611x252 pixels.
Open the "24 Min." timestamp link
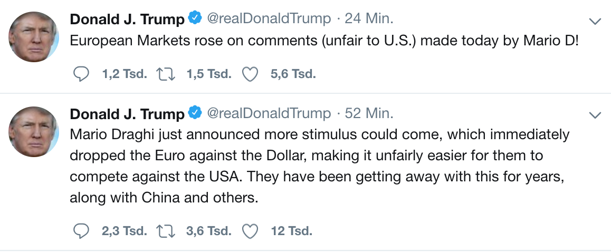pyautogui.click(x=369, y=20)
